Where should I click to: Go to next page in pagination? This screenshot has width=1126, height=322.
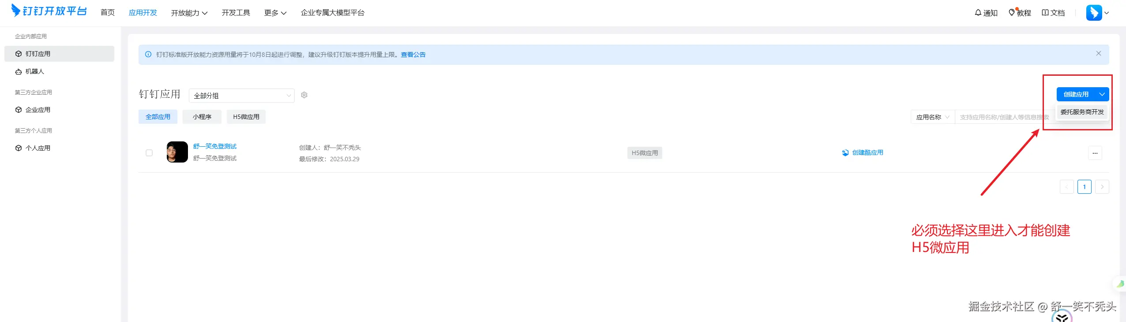click(1102, 187)
